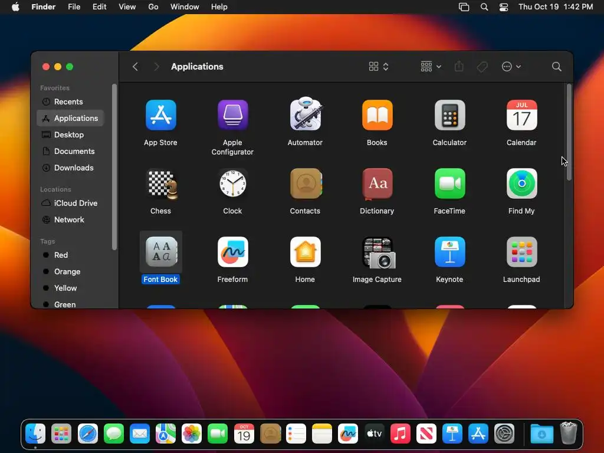Filter by the Yellow tag

[70, 288]
